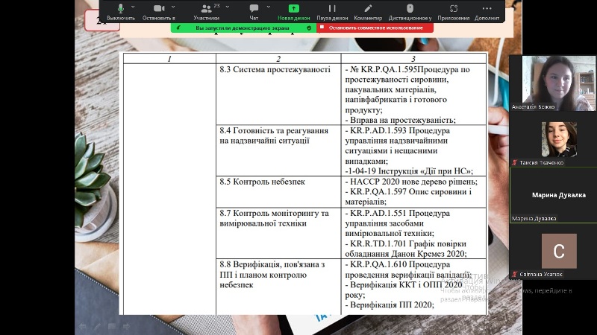This screenshot has width=597, height=335.
Task: Open slideshow slides menu icon
Action: pyautogui.click(x=111, y=326)
